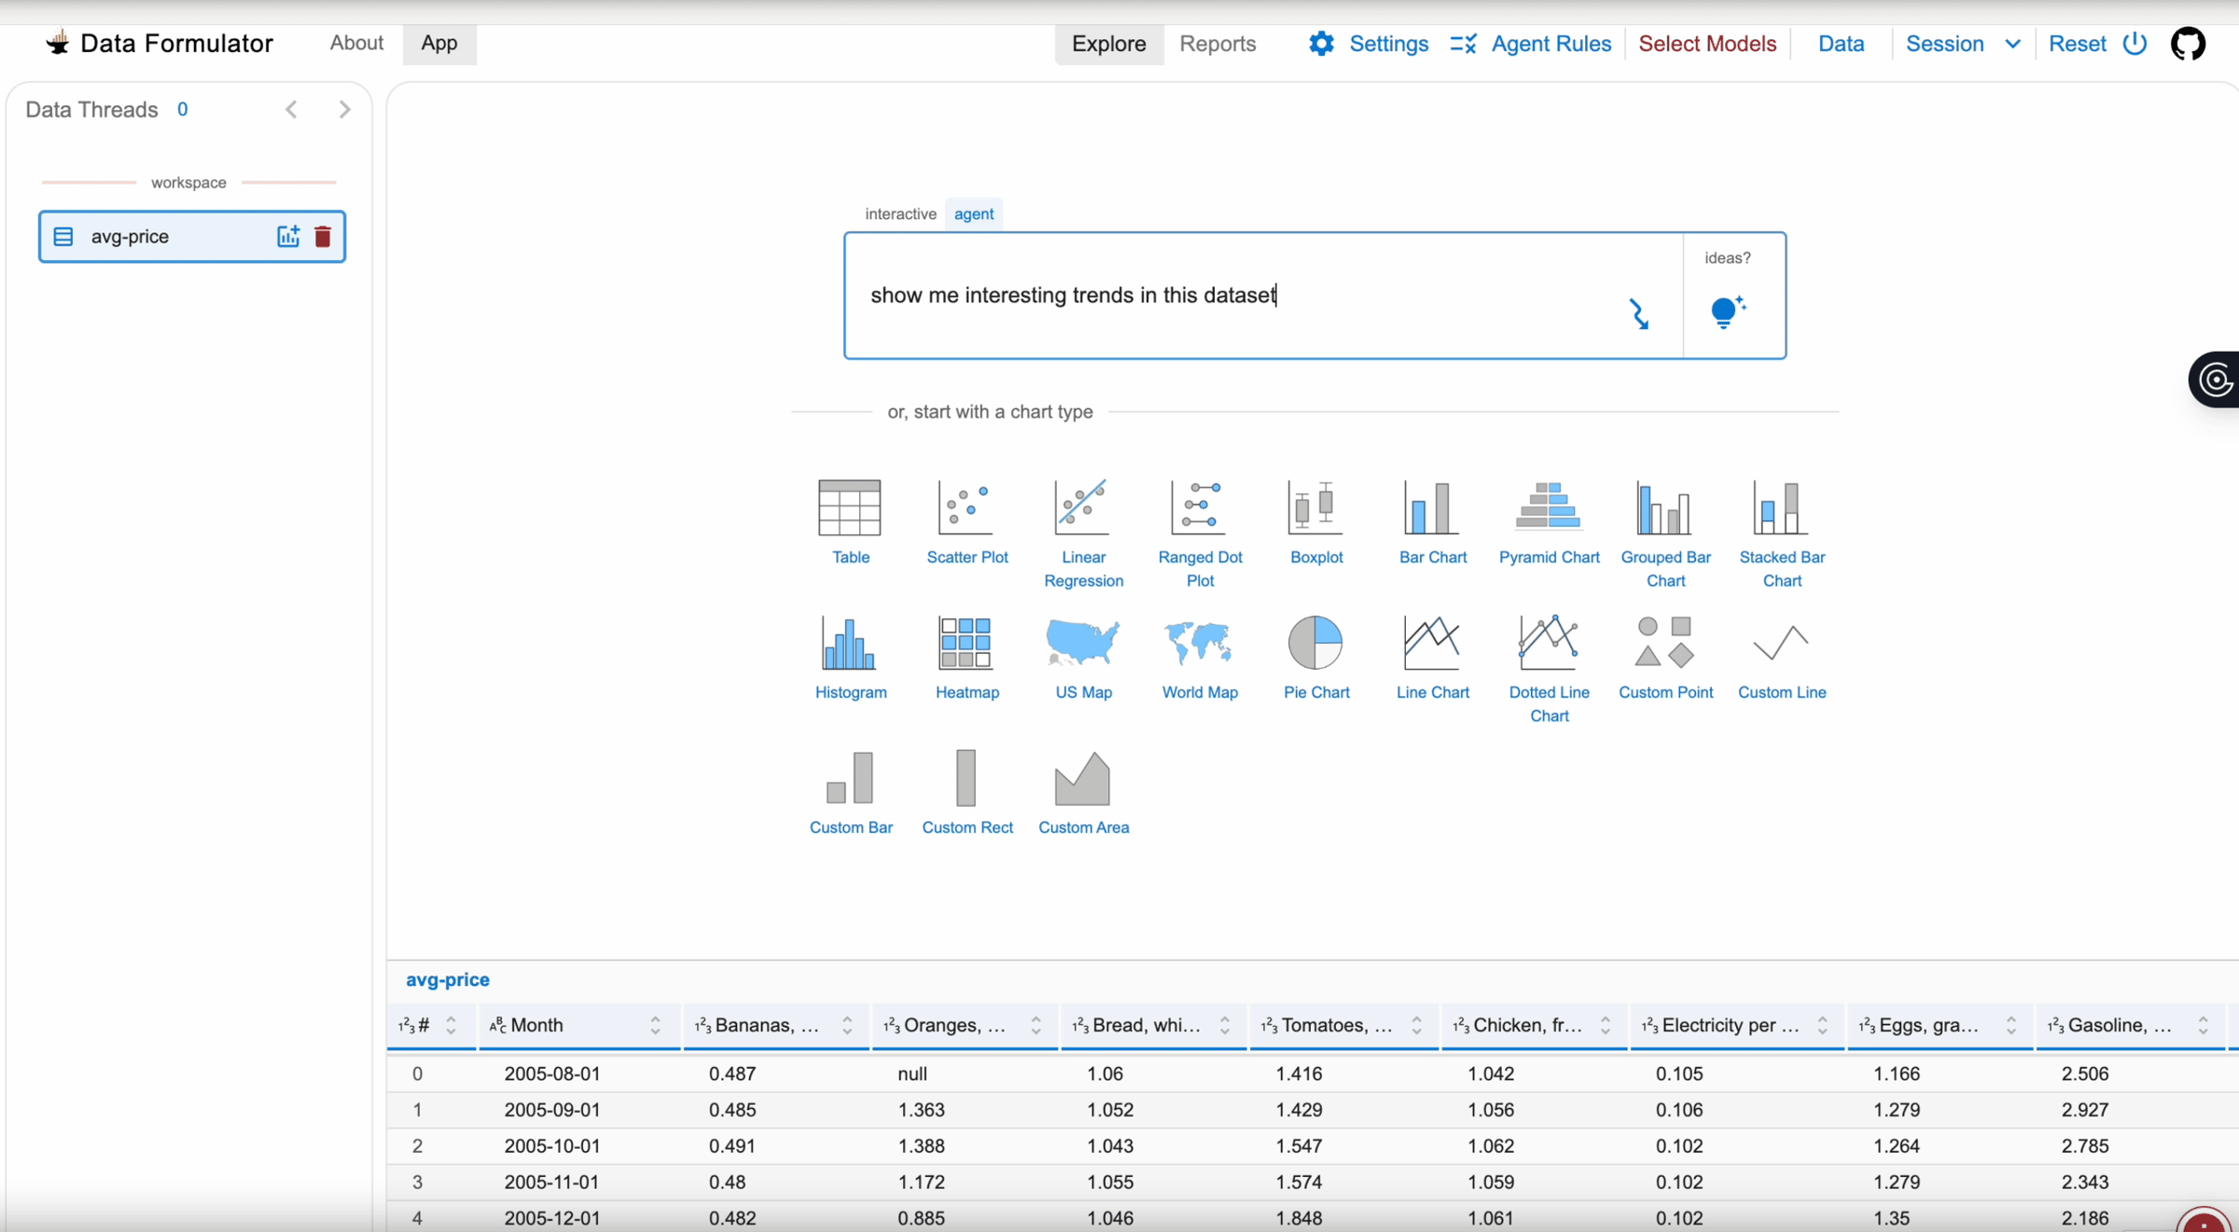Collapse Data Threads with left chevron
2239x1232 pixels.
click(x=292, y=110)
